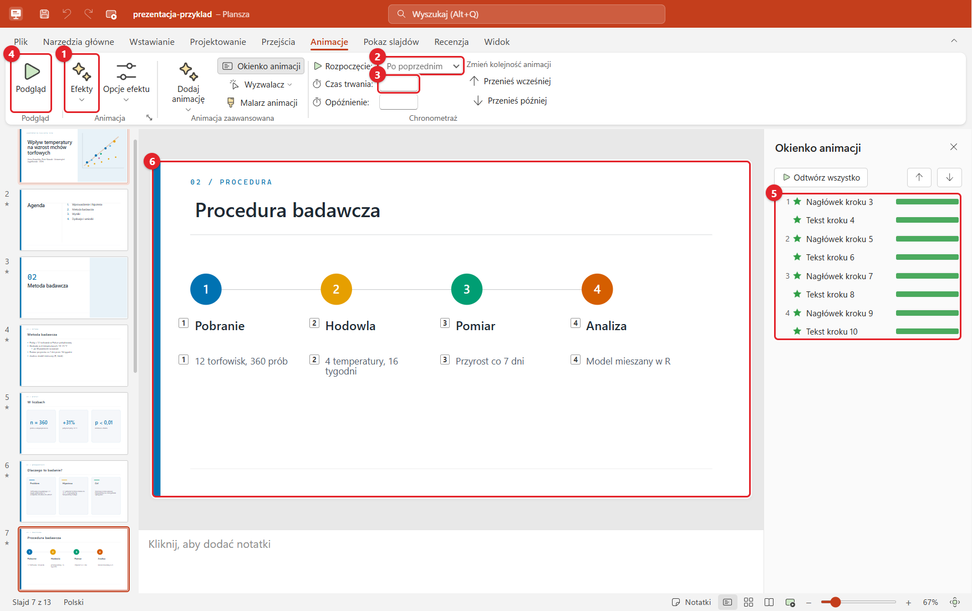The image size is (972, 611).
Task: Select Nagłówek kroku 3 animation entry
Action: [x=868, y=202]
